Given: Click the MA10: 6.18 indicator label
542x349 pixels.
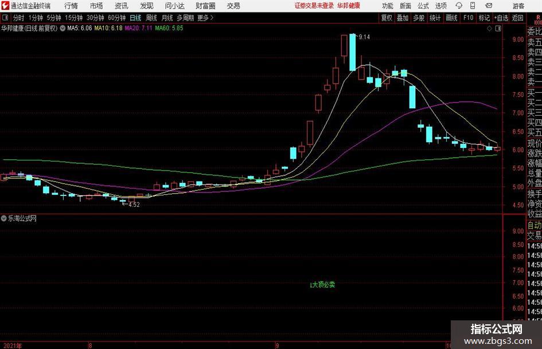Looking at the screenshot, I should (108, 28).
